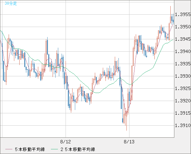Click the green 25-period moving average legend line
The height and width of the screenshot is (154, 191).
[x=54, y=149]
